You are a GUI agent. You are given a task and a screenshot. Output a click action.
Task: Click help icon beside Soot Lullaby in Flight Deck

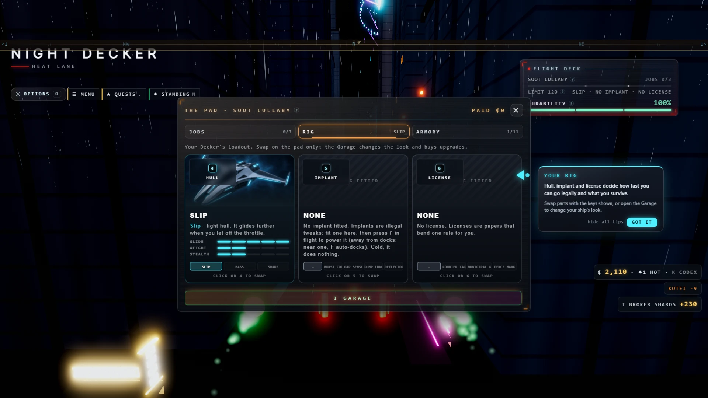pyautogui.click(x=572, y=79)
